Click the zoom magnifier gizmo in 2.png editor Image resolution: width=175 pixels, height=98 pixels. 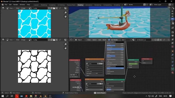66,44
